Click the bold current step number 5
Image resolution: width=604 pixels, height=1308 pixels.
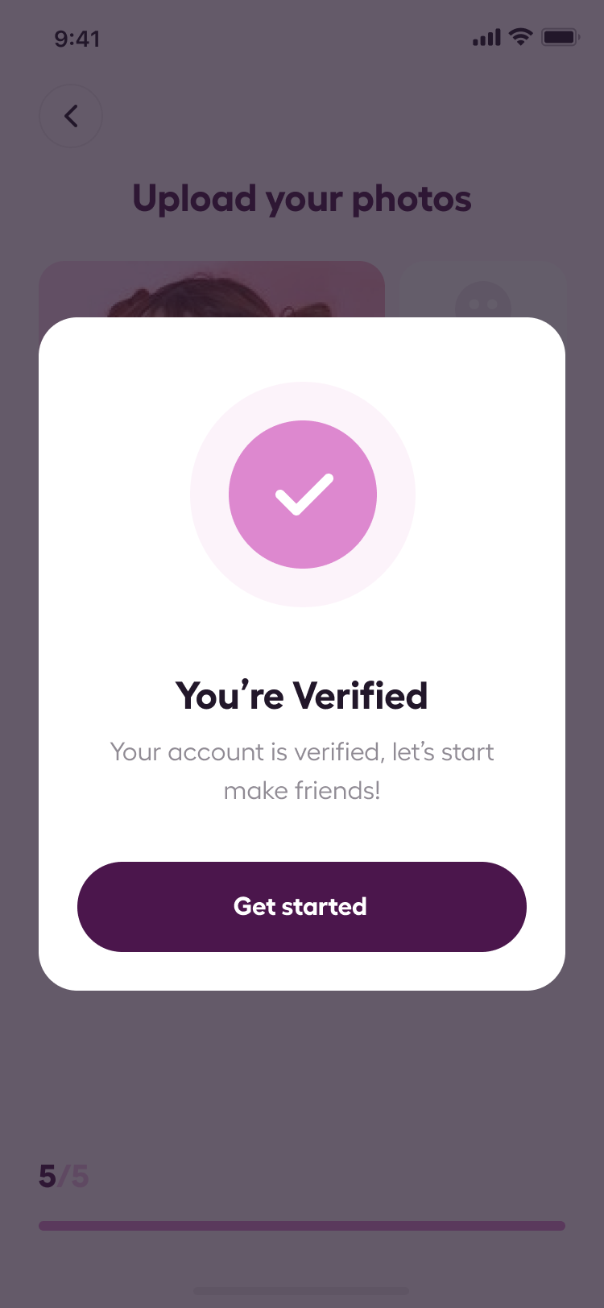48,1177
